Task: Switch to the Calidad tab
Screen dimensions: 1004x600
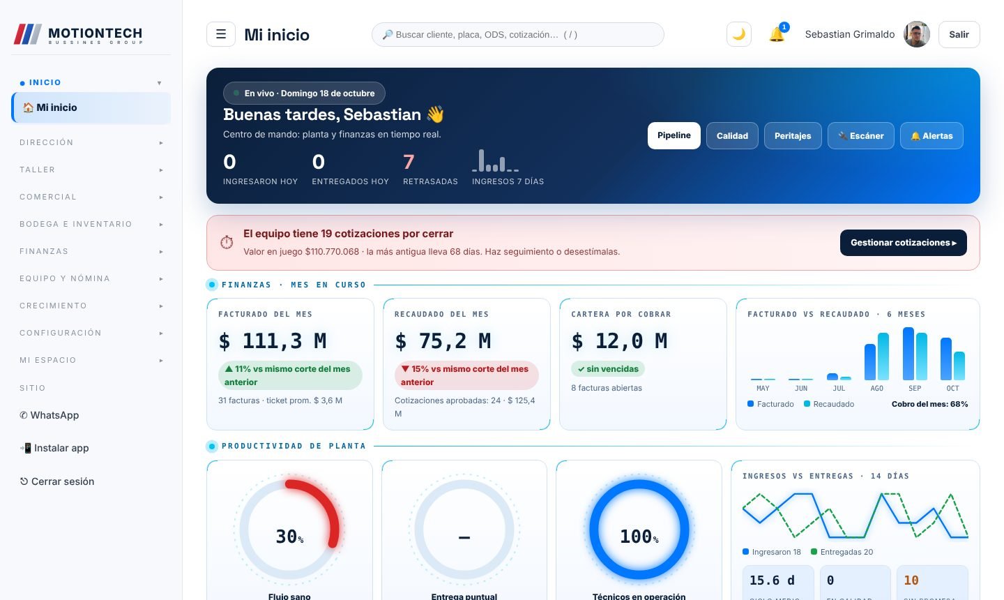Action: [732, 135]
